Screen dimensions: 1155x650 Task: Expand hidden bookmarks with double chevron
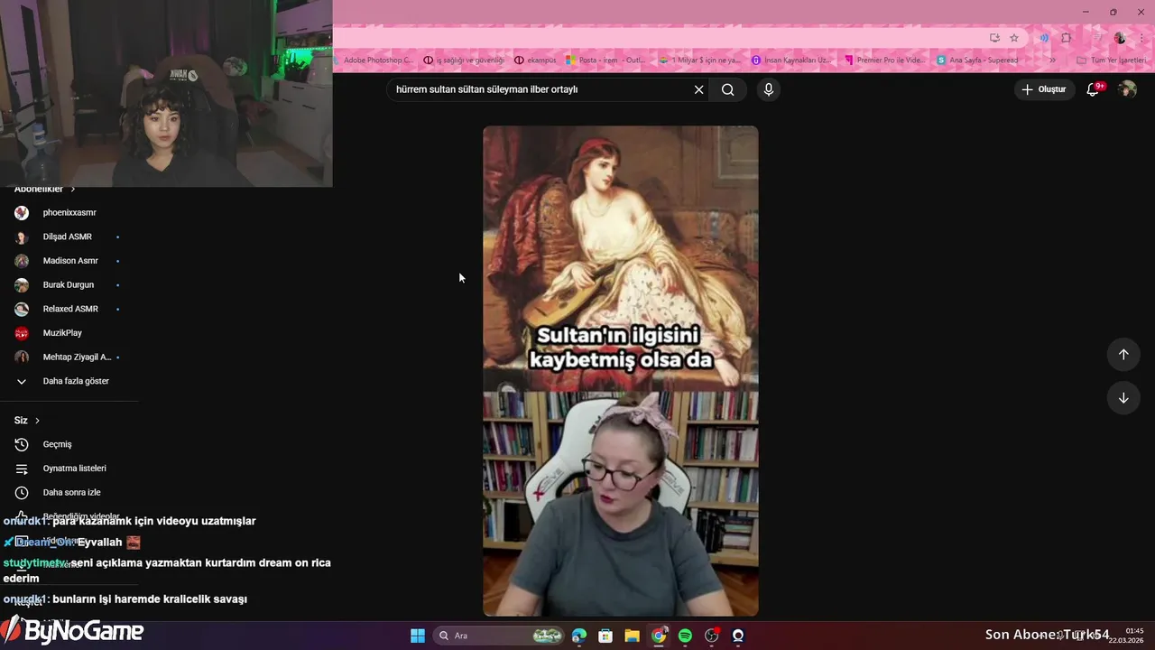1052,60
